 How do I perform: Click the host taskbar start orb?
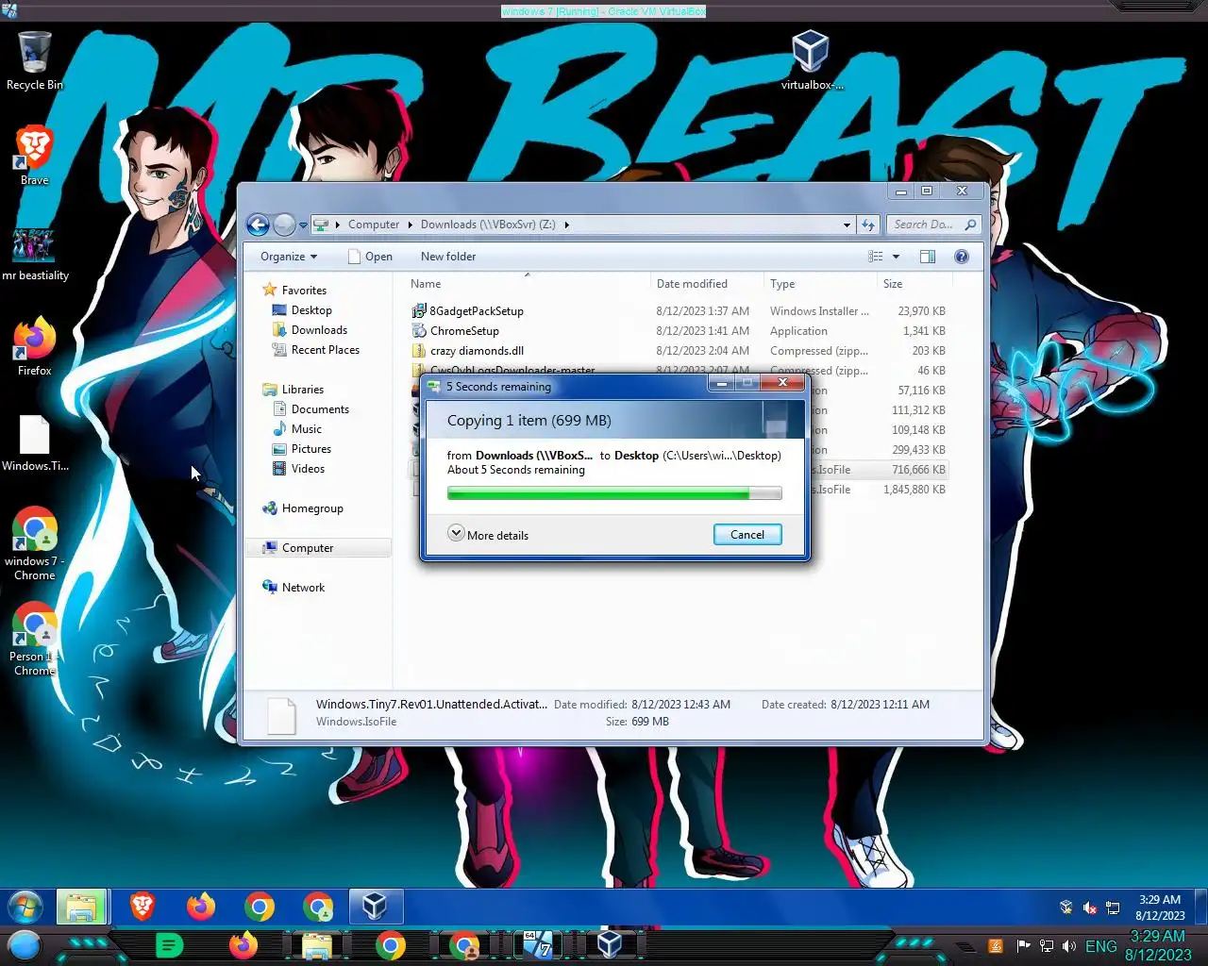pyautogui.click(x=25, y=945)
